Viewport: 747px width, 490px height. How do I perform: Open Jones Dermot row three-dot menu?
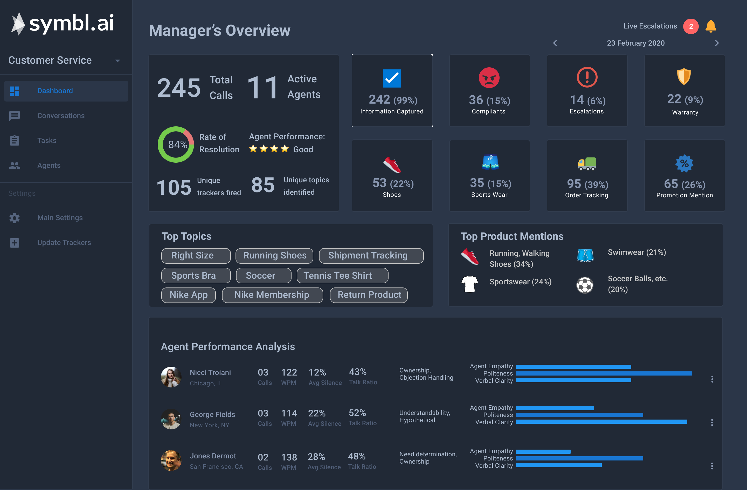tap(712, 466)
